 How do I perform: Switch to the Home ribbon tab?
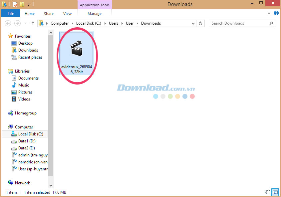coord(30,14)
